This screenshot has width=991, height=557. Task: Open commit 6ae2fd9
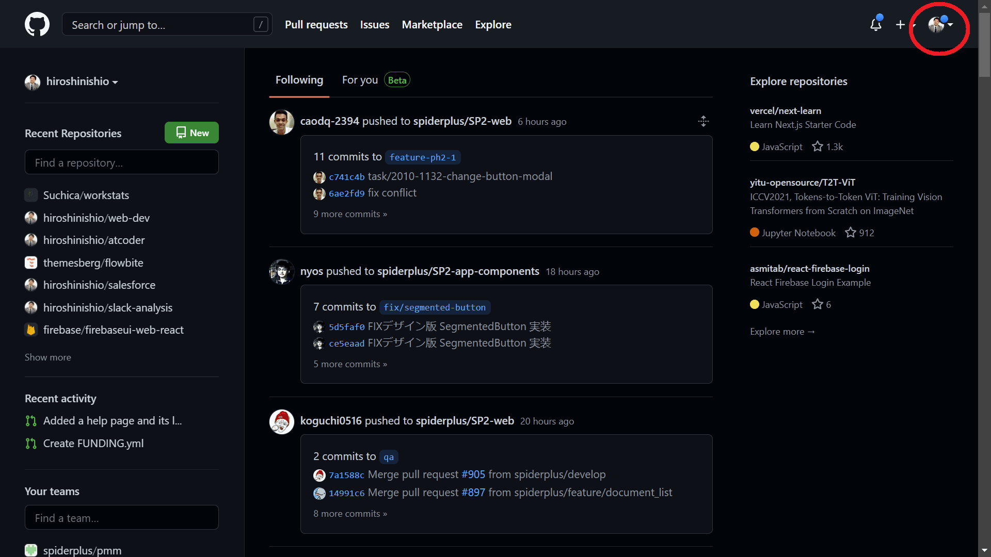(347, 193)
